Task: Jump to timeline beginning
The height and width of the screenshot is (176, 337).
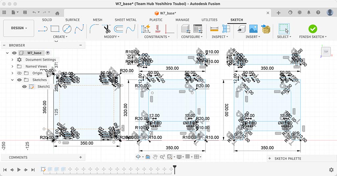Action: (x=5, y=170)
